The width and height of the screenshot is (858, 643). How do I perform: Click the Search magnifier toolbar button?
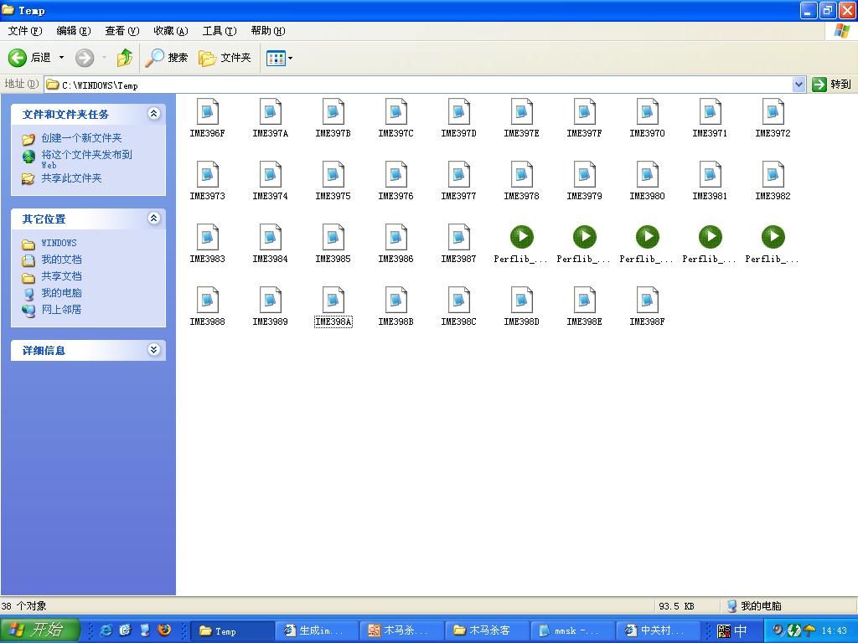coord(167,58)
